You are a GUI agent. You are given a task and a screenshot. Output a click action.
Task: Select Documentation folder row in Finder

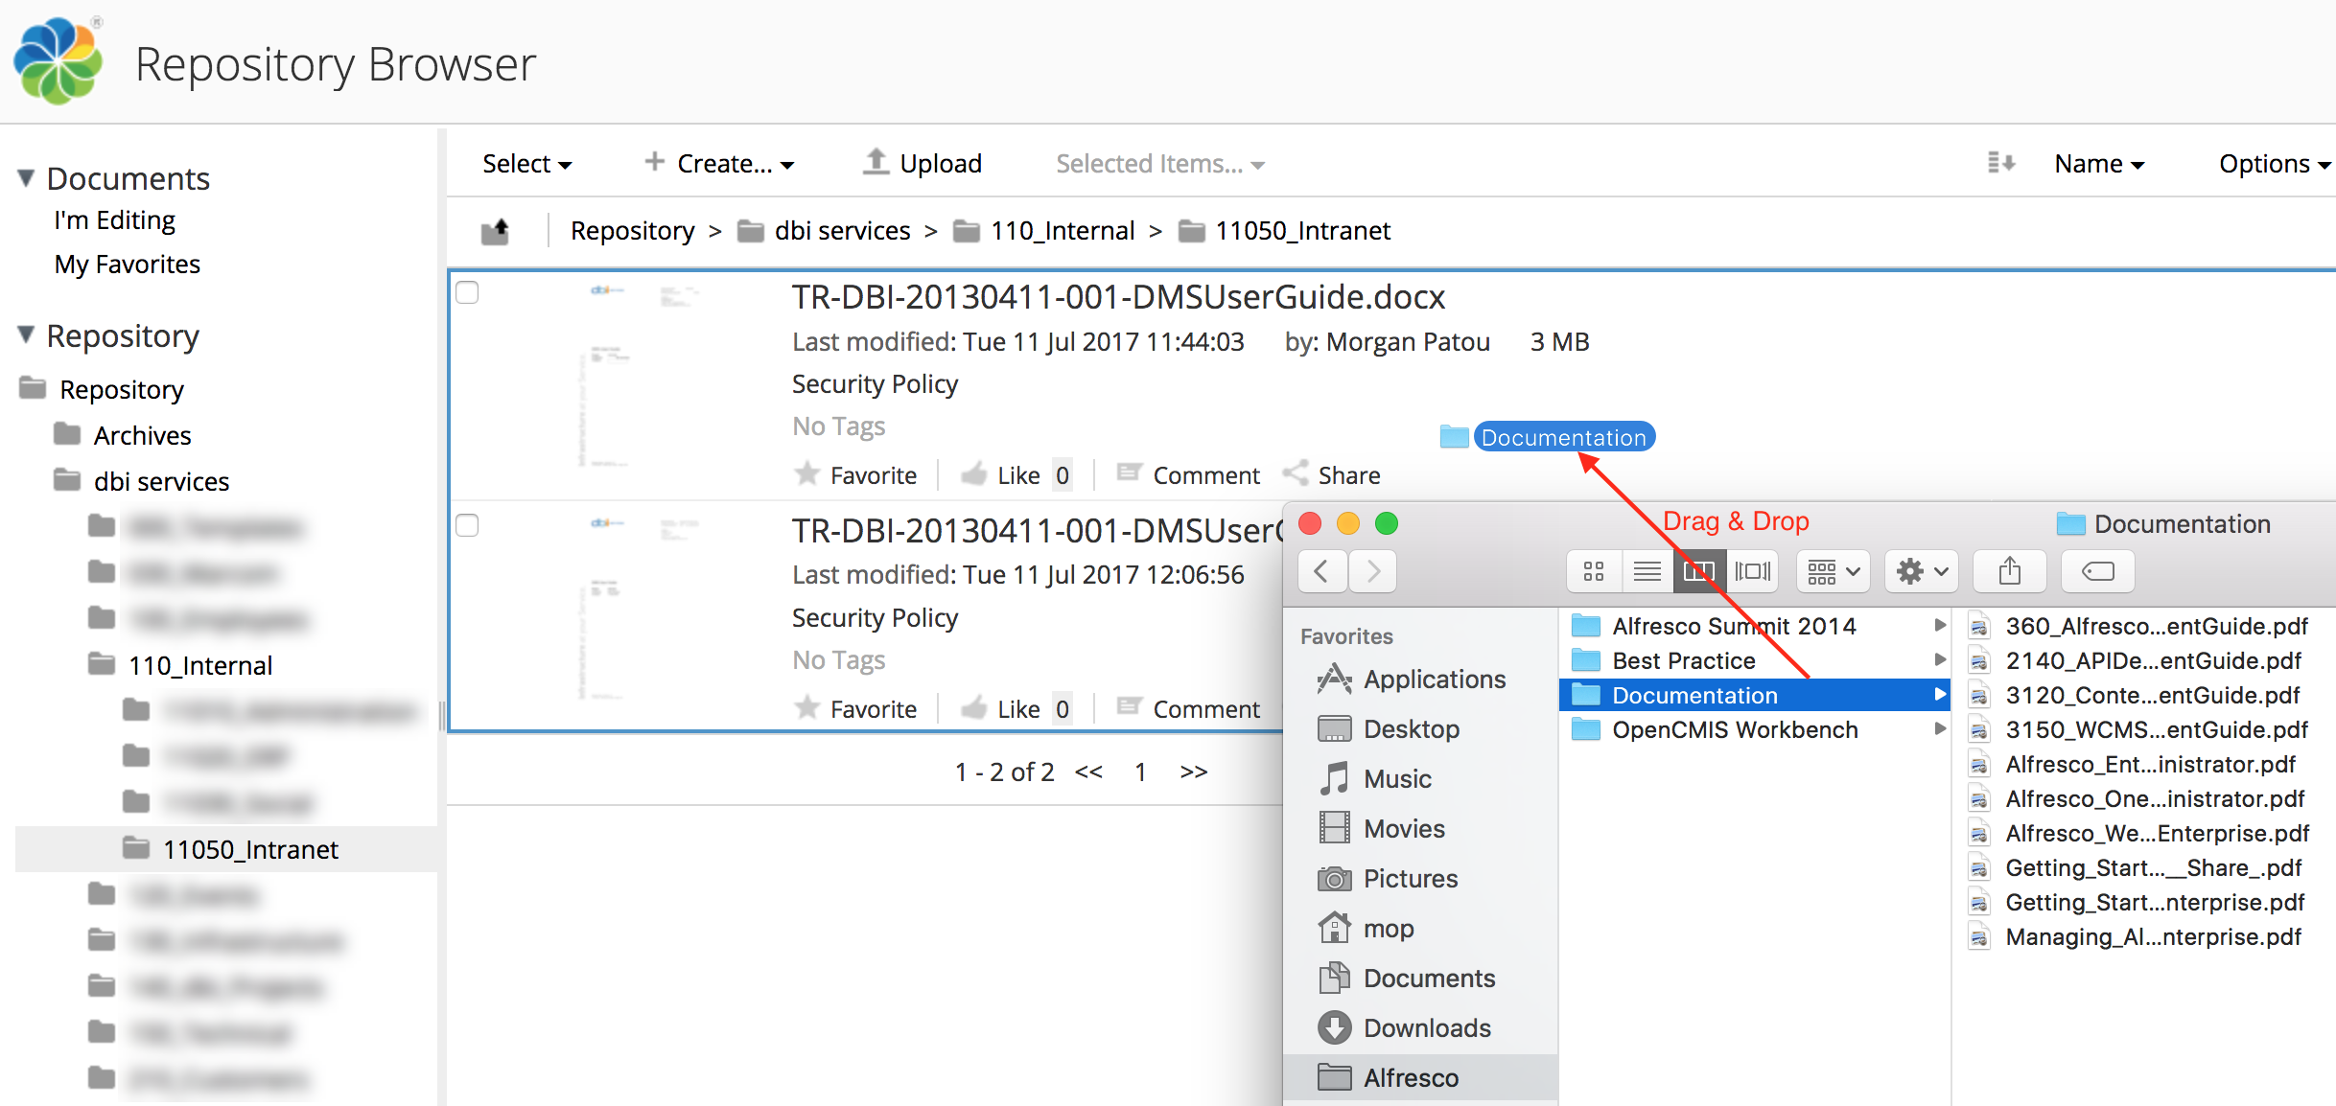click(x=1757, y=695)
